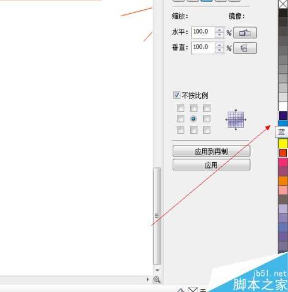Open the navigator zoom icon at scrollbar corner
Viewport: 288px width, 292px height.
coord(157,279)
